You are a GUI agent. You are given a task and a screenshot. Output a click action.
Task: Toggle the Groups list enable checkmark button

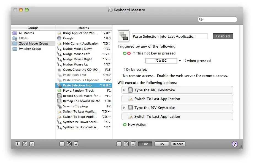pos(32,144)
